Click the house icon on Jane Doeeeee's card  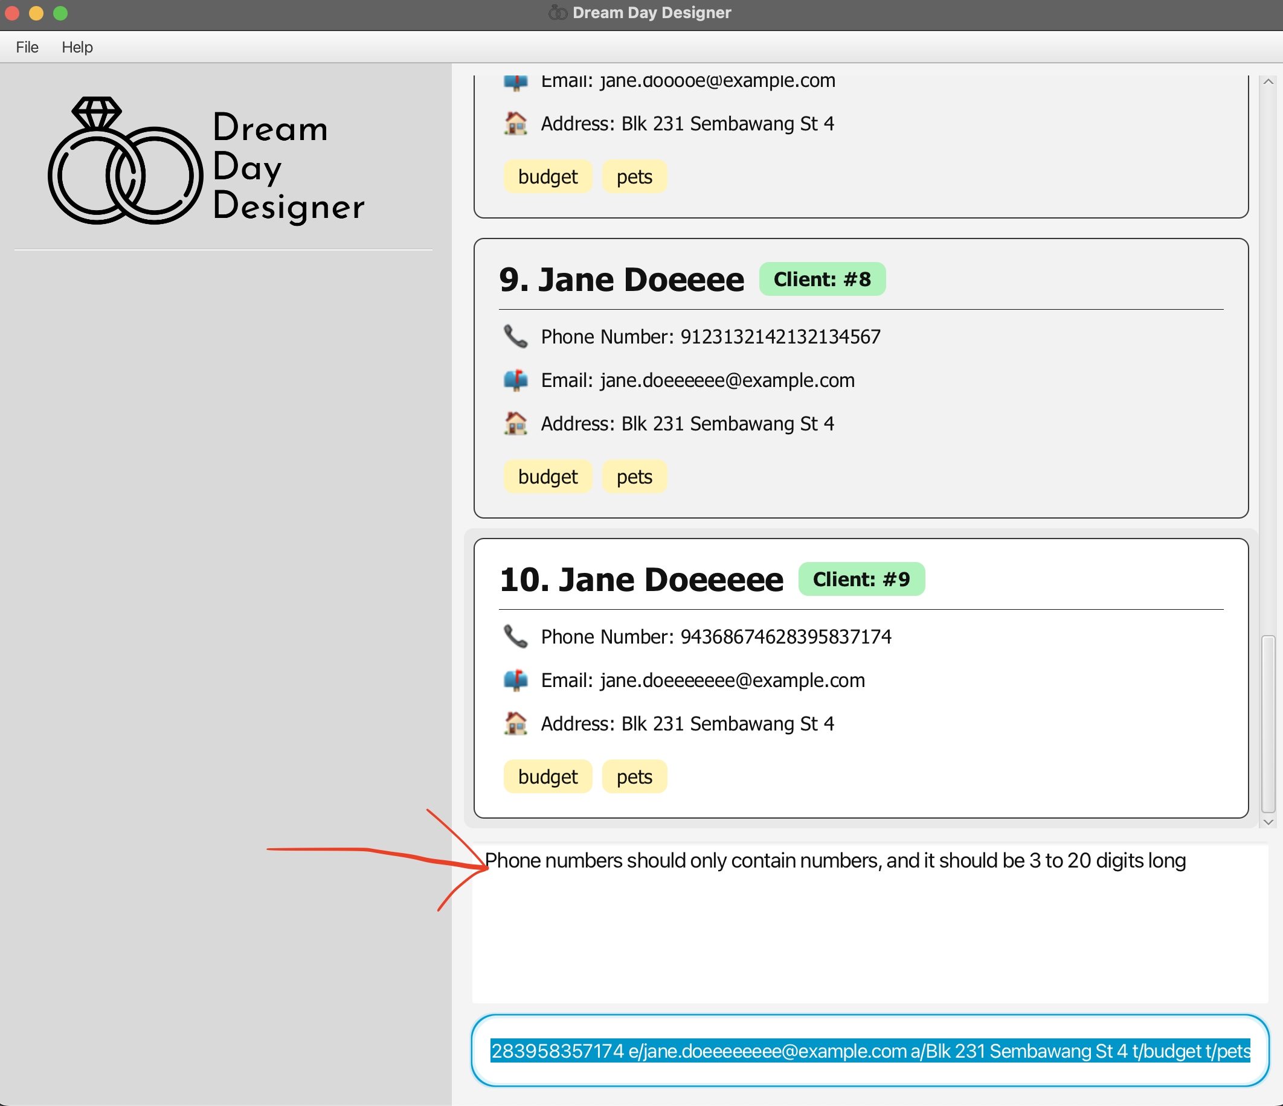[x=515, y=723]
